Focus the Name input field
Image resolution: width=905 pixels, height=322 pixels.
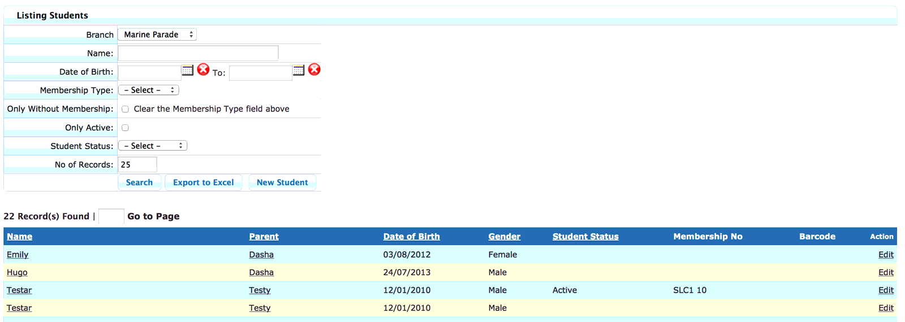click(x=198, y=53)
